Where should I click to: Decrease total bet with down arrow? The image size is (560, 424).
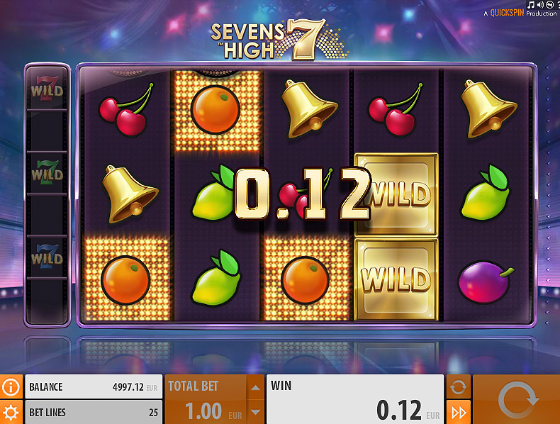tap(255, 412)
